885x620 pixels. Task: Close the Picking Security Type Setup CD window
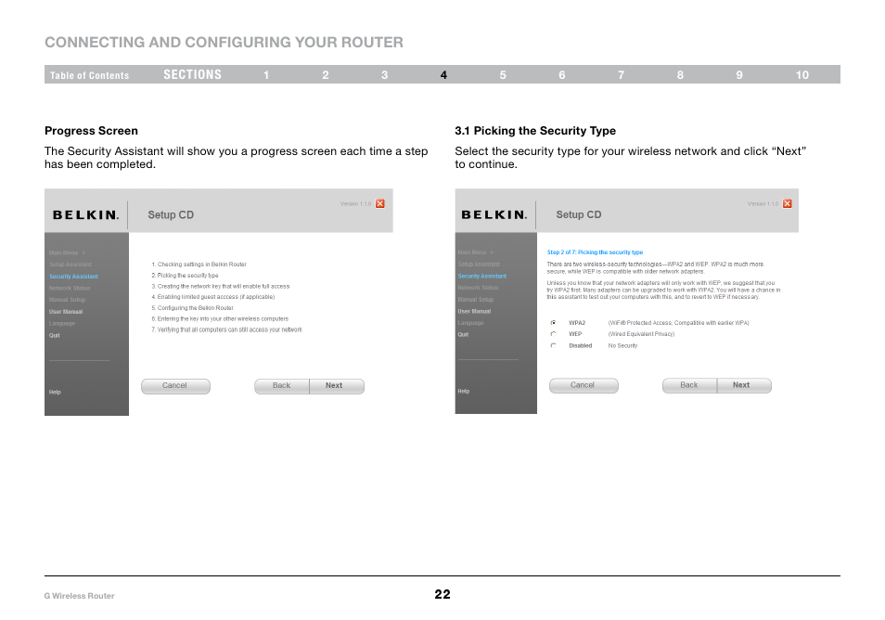tap(788, 204)
